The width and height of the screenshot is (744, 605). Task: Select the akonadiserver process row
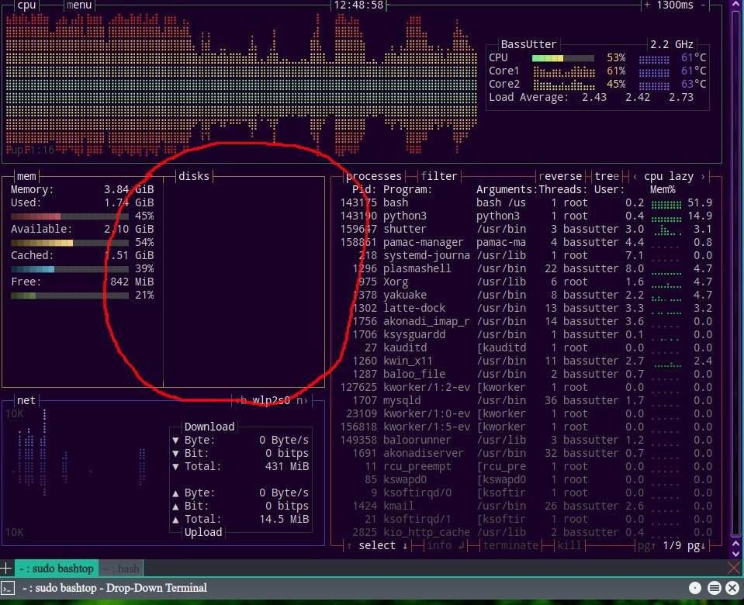[x=526, y=453]
